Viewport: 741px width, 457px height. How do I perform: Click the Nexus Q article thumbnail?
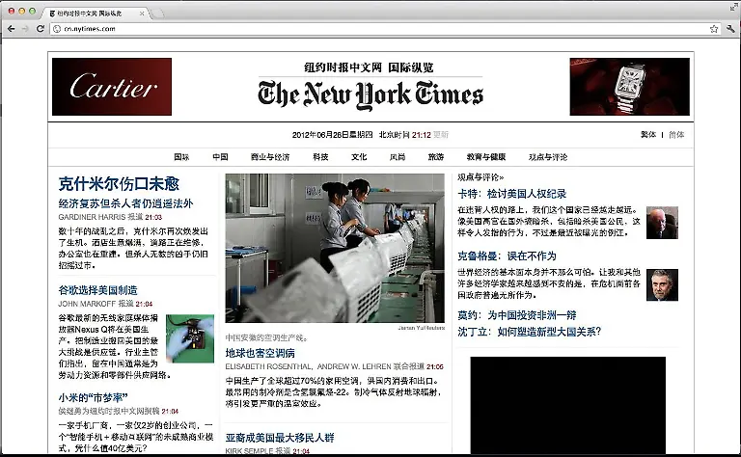tap(190, 338)
